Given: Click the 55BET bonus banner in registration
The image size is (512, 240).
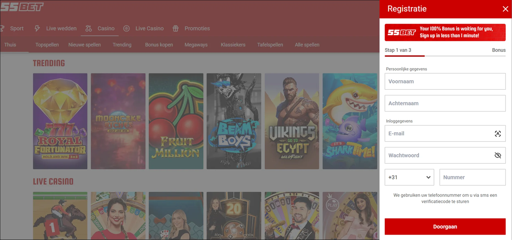Looking at the screenshot, I should pyautogui.click(x=445, y=32).
